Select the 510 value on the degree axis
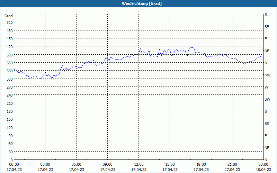This screenshot has height=173, width=277. coord(10,22)
